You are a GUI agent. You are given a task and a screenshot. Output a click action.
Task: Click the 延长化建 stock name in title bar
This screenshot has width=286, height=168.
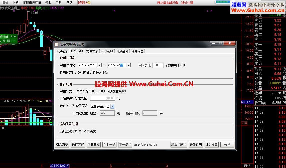187,3
